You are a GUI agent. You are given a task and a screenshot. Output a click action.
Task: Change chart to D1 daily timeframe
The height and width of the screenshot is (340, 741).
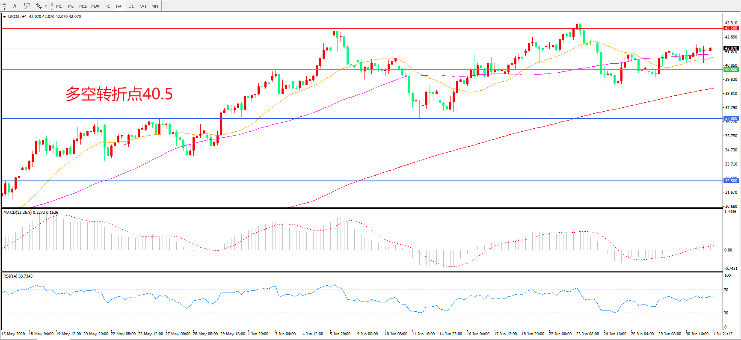point(131,6)
